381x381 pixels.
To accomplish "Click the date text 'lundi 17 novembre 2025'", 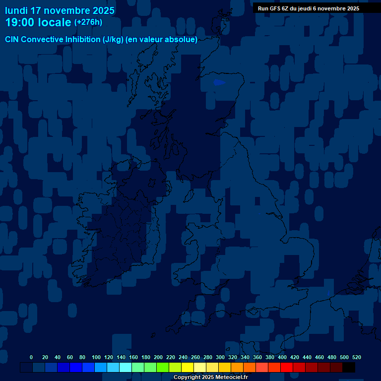I will [60, 11].
